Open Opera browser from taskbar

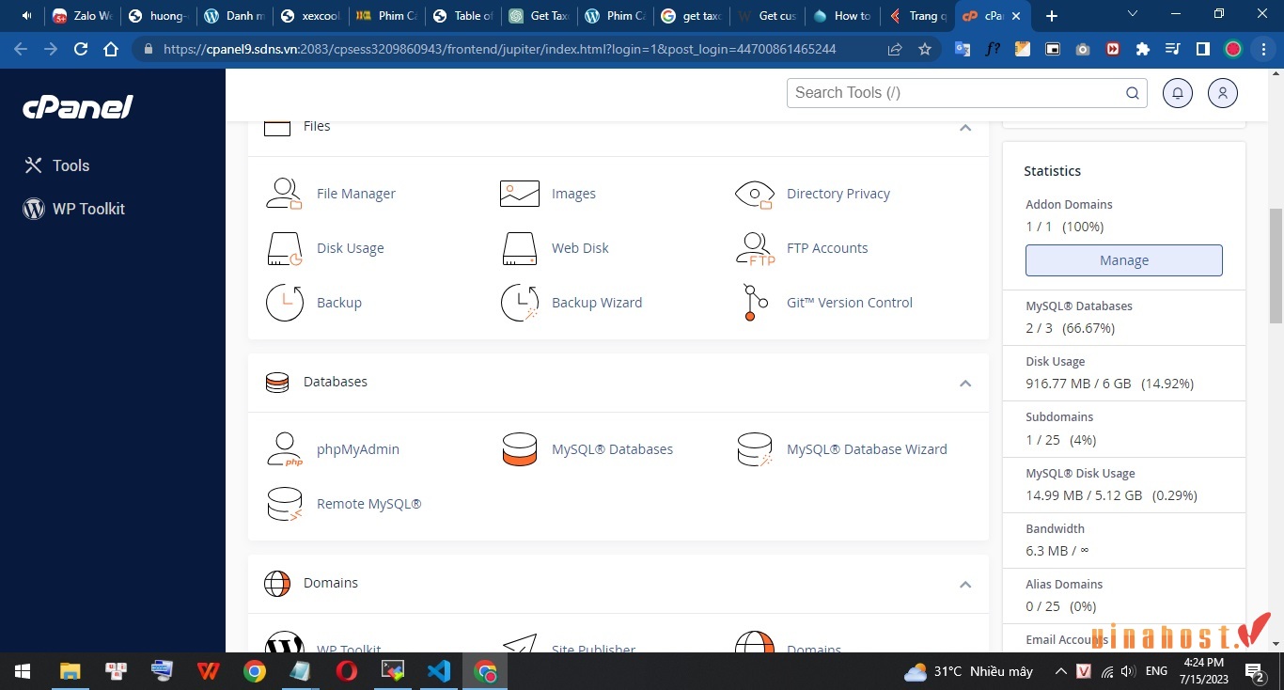point(347,671)
